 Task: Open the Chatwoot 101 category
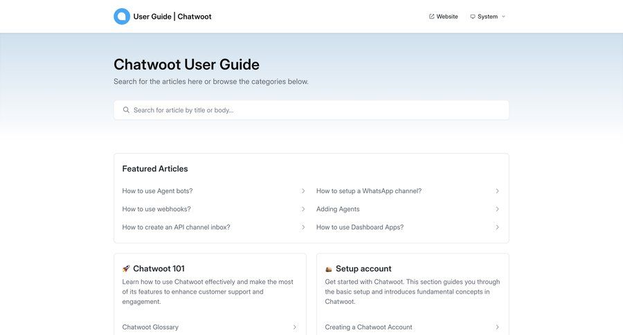[x=159, y=269]
